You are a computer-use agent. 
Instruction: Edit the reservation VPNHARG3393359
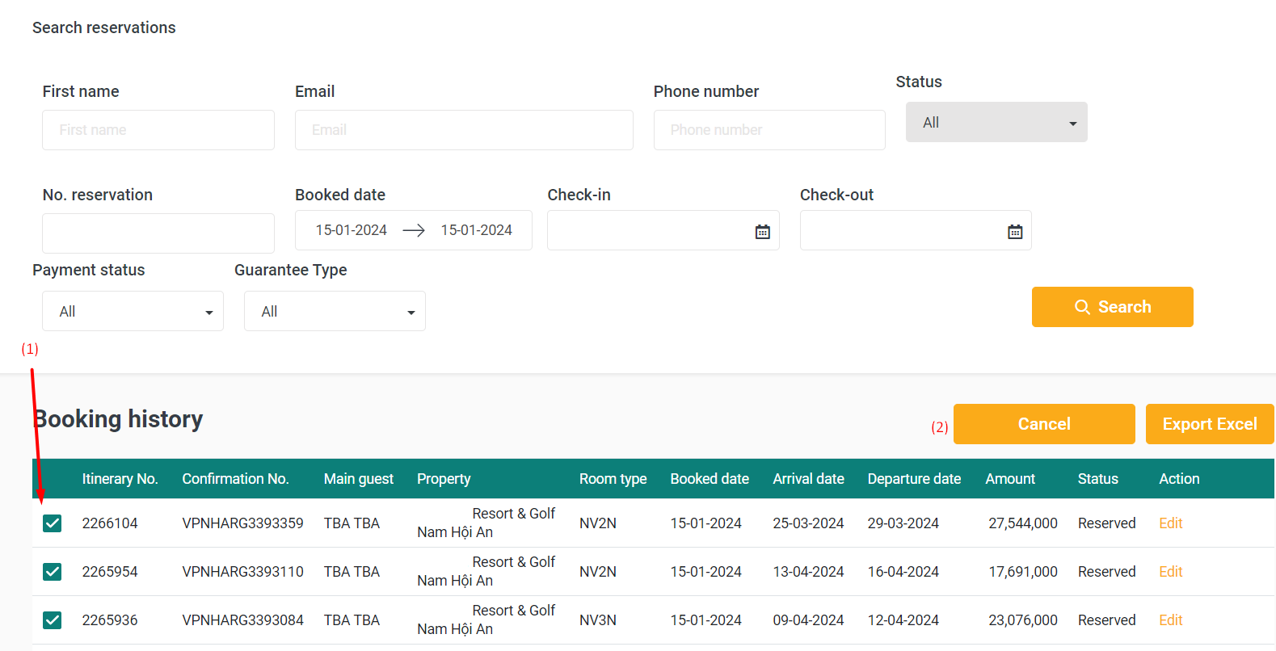click(x=1170, y=523)
